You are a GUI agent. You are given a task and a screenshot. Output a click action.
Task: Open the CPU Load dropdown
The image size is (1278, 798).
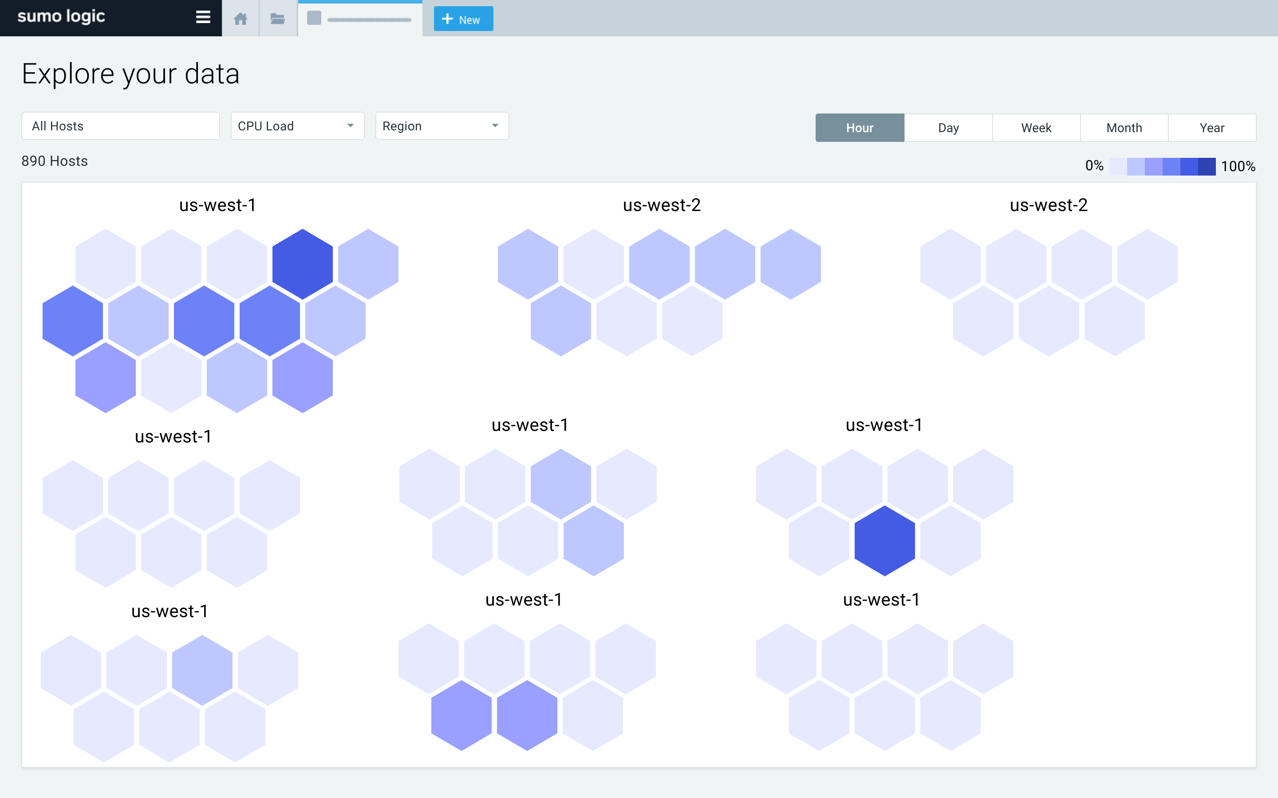click(x=297, y=126)
